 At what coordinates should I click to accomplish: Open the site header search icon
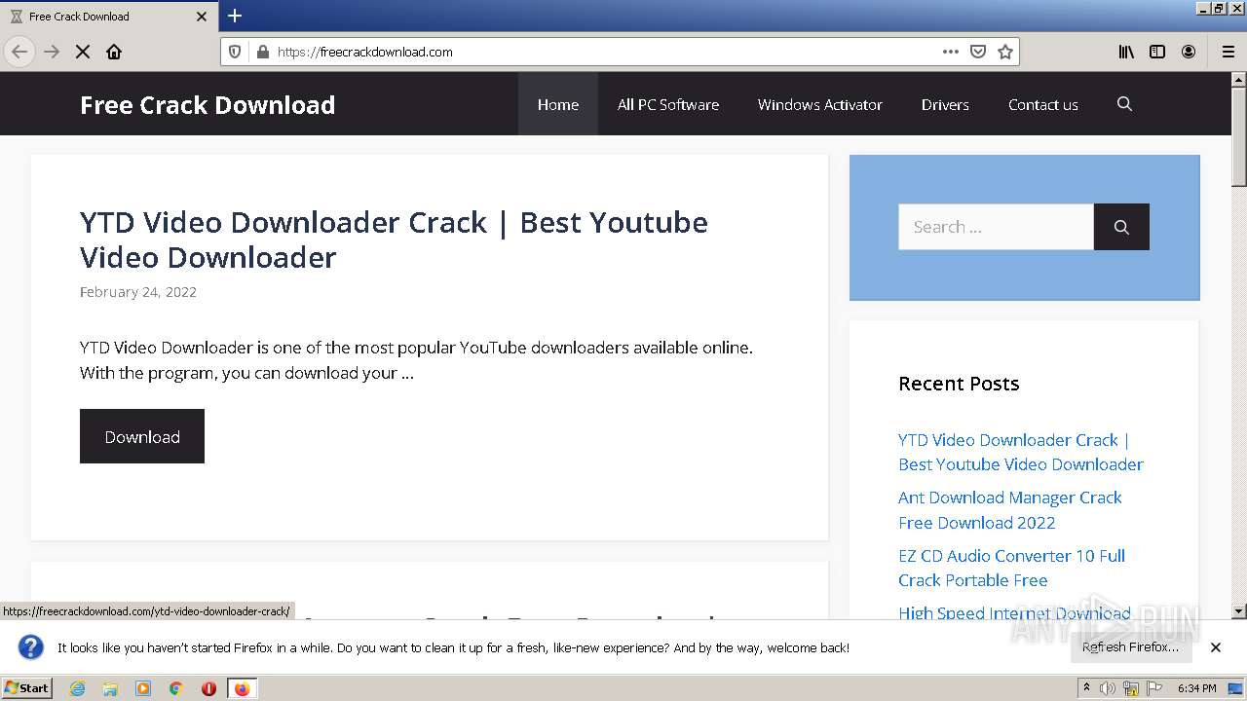tap(1124, 104)
